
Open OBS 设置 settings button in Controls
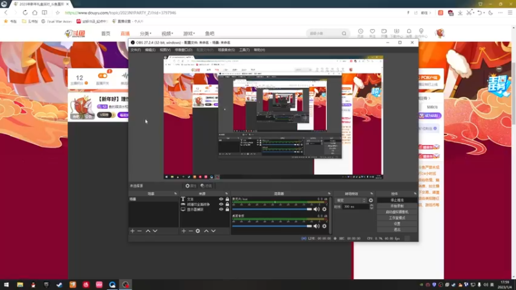click(x=397, y=224)
